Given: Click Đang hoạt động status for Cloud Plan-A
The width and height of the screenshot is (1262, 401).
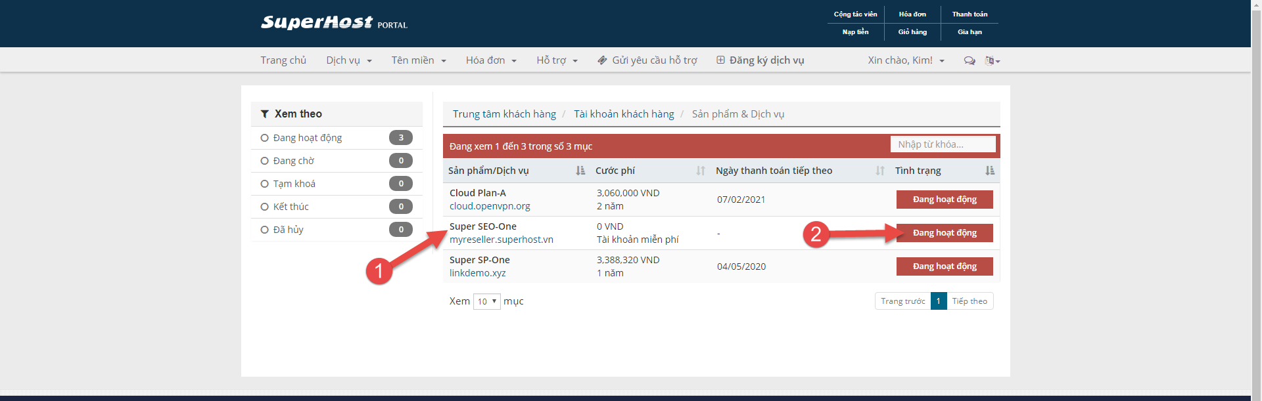Looking at the screenshot, I should tap(944, 200).
